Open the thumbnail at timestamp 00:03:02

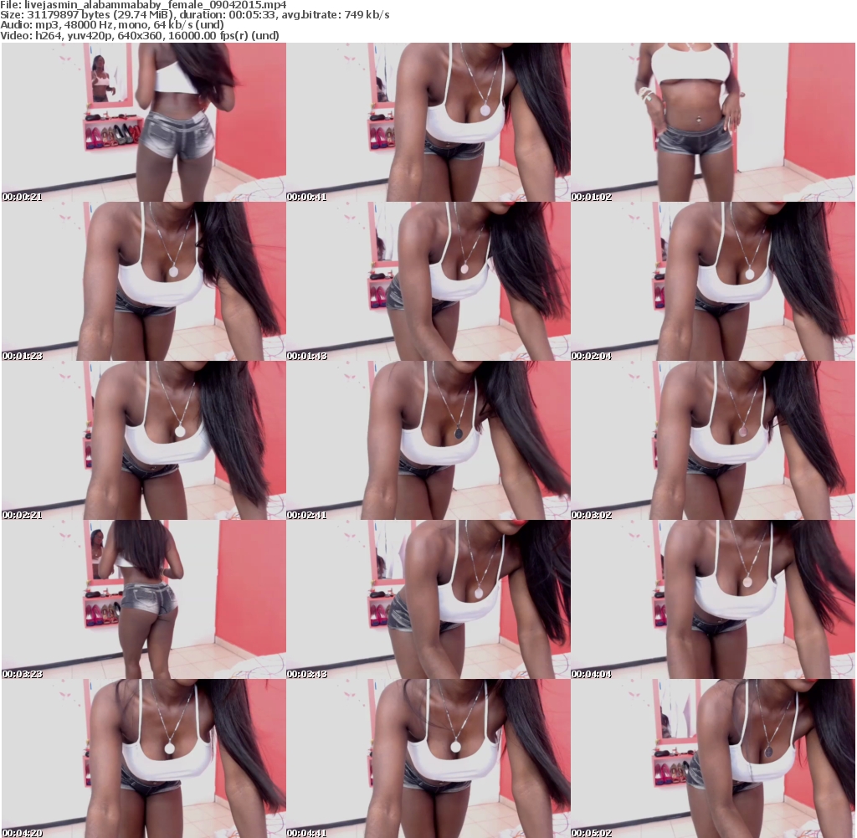coord(713,440)
